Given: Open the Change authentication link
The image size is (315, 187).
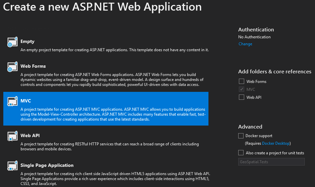Looking at the screenshot, I should [x=245, y=44].
